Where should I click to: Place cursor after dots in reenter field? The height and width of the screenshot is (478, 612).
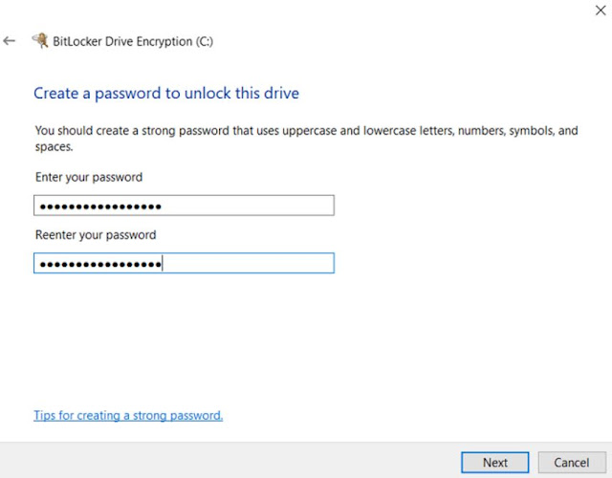[x=163, y=264]
